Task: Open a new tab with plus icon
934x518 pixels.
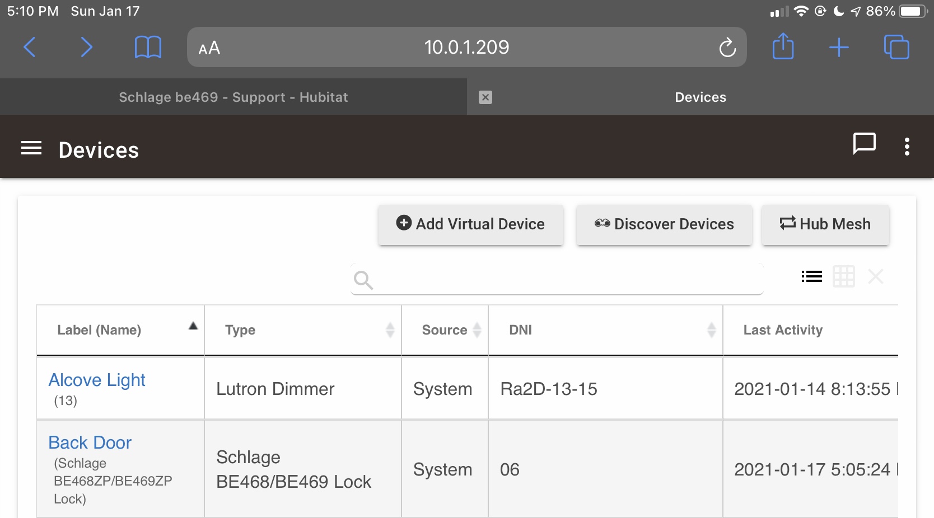Action: coord(839,48)
